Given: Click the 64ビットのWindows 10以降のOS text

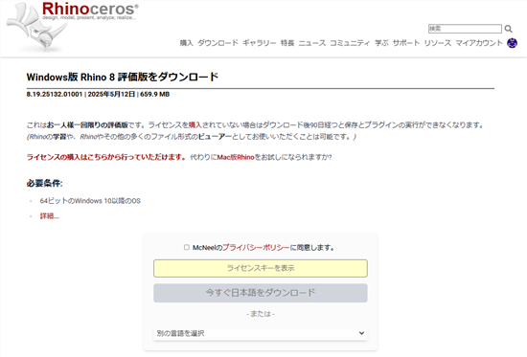Looking at the screenshot, I should [90, 201].
